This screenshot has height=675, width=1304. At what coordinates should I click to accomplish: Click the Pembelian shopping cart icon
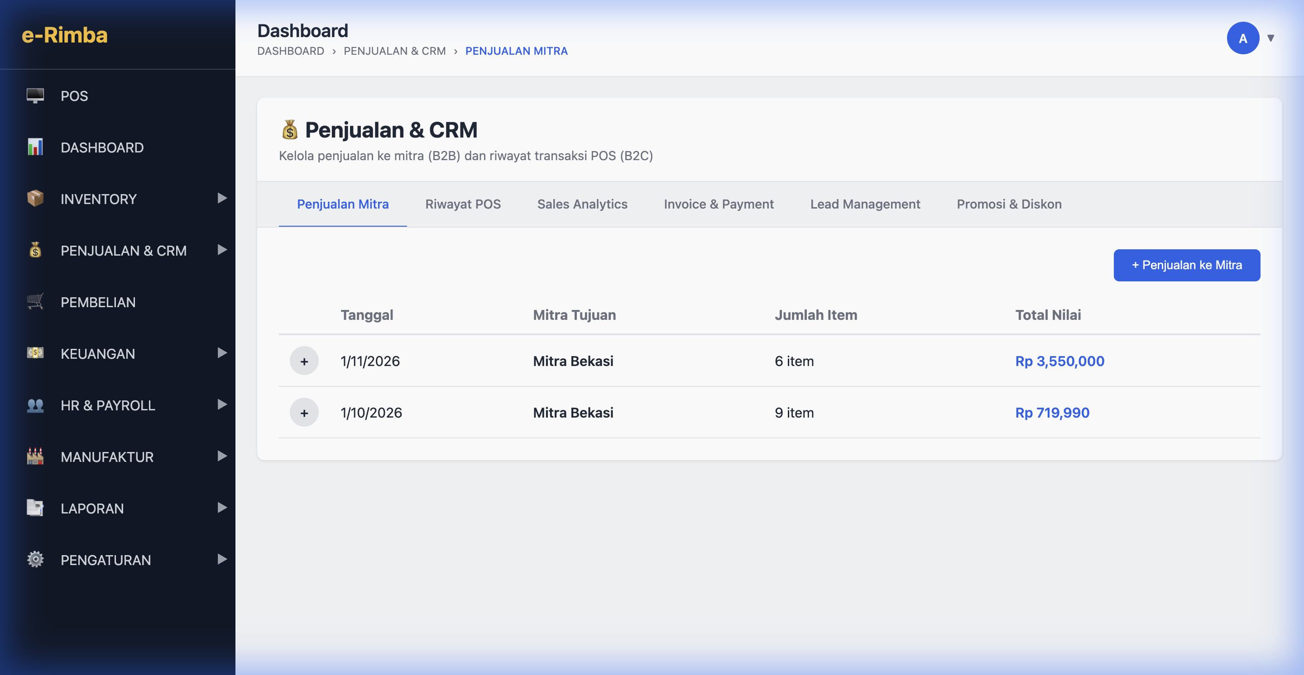(35, 302)
